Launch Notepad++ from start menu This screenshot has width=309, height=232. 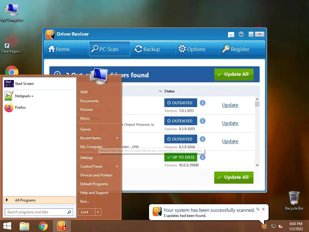point(39,96)
